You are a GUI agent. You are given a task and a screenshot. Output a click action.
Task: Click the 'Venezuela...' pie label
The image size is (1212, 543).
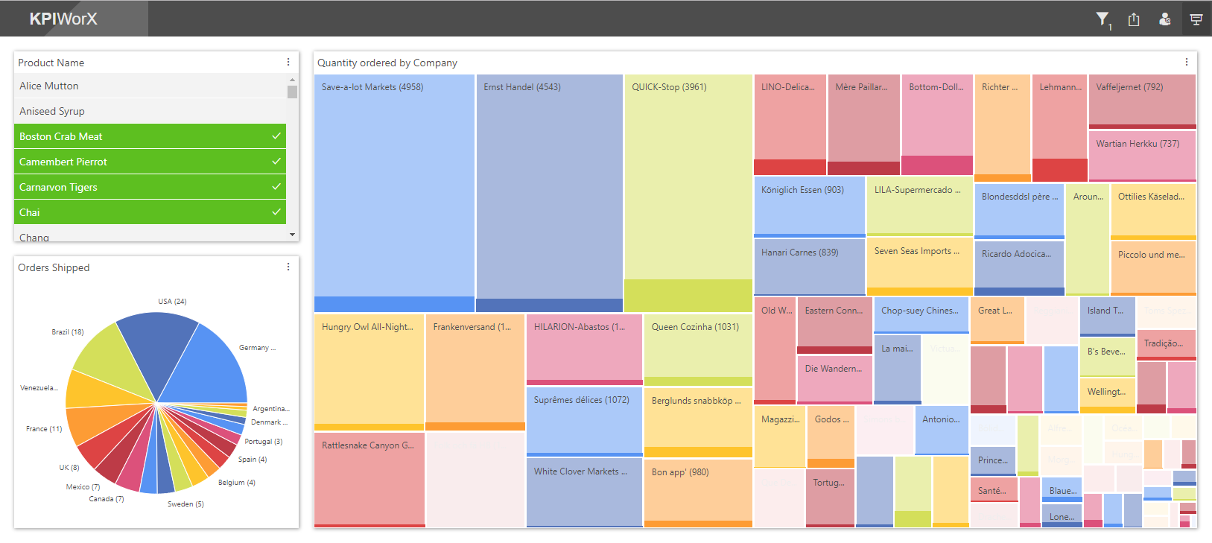39,388
